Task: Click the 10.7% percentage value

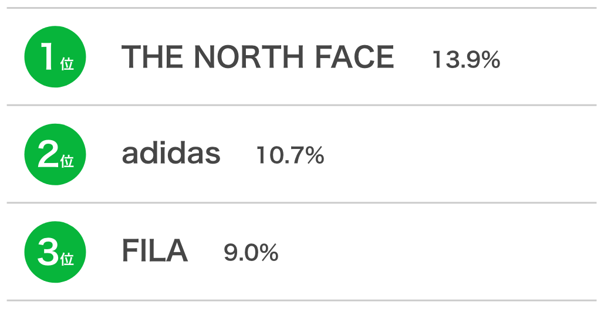Action: 291,155
